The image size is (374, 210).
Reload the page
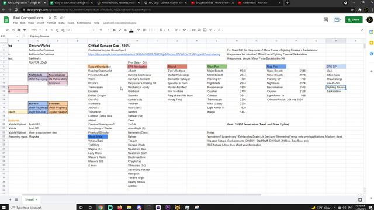click(x=16, y=10)
